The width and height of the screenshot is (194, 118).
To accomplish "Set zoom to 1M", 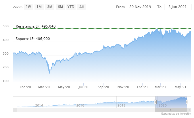I will click(x=39, y=7).
